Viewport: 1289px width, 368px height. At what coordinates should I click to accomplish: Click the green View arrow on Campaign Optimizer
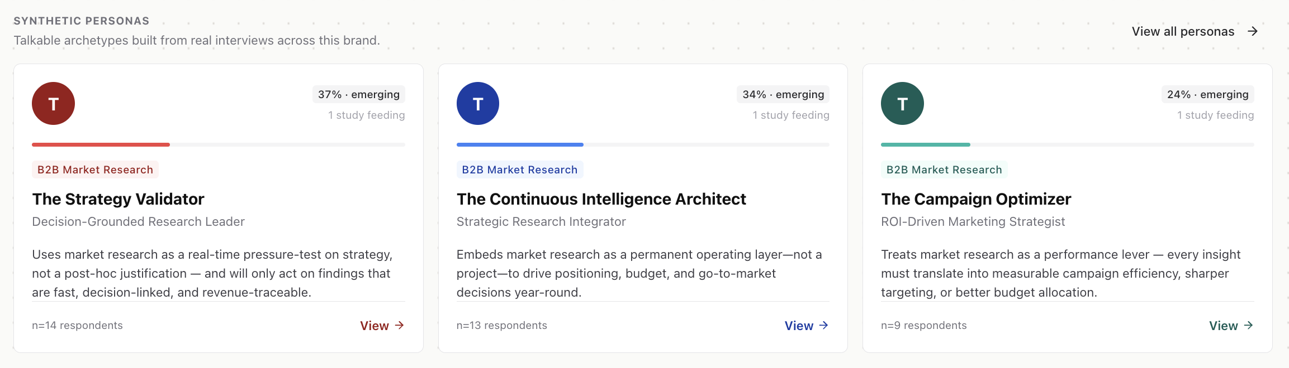1248,325
